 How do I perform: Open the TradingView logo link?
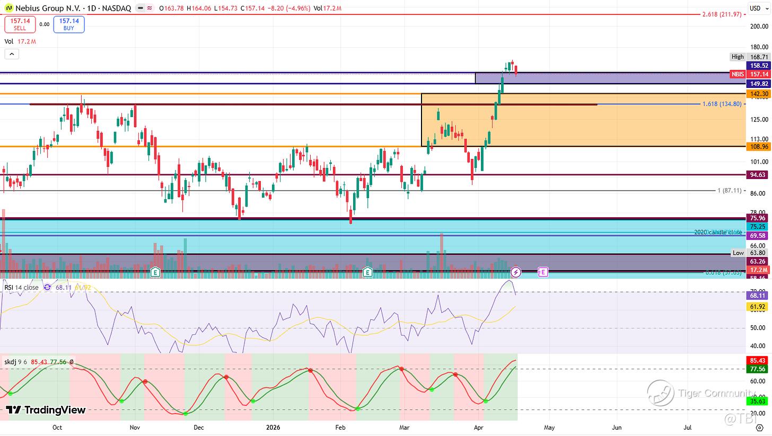pyautogui.click(x=46, y=410)
